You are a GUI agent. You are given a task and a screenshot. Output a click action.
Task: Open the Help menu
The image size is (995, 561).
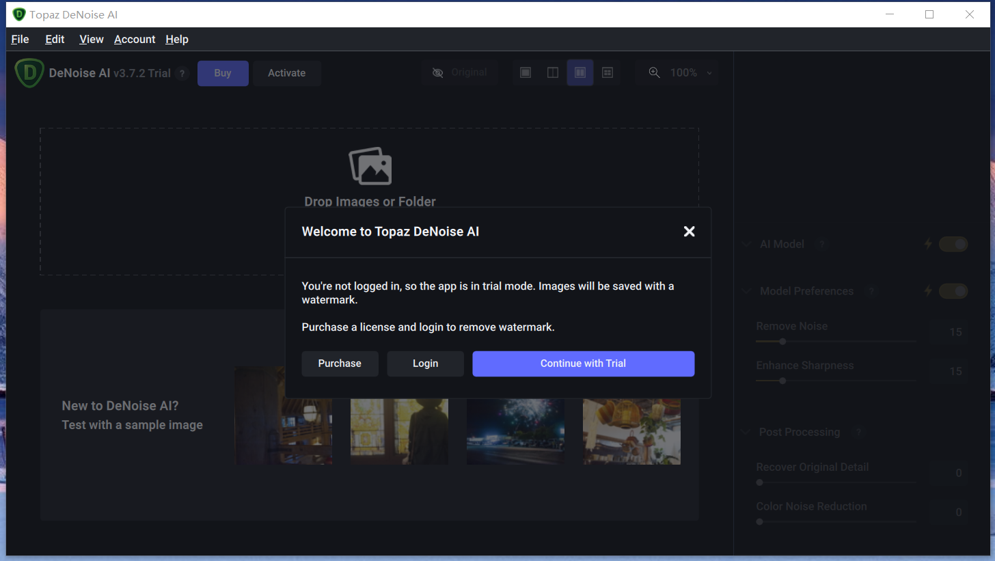point(177,39)
